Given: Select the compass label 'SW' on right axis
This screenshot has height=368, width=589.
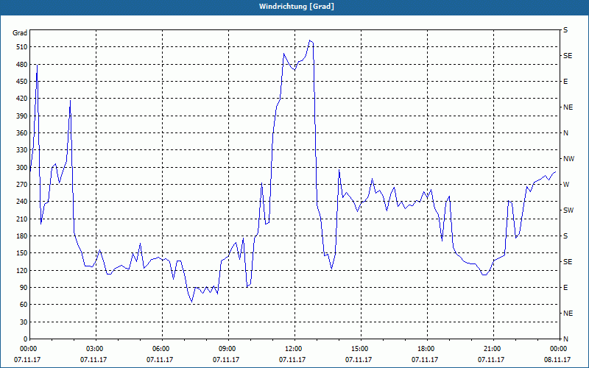Looking at the screenshot, I should click(568, 210).
